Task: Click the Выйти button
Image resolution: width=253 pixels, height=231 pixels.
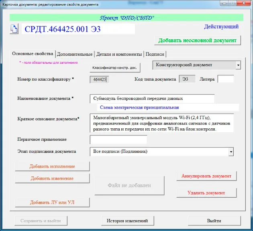Action: tap(214, 221)
